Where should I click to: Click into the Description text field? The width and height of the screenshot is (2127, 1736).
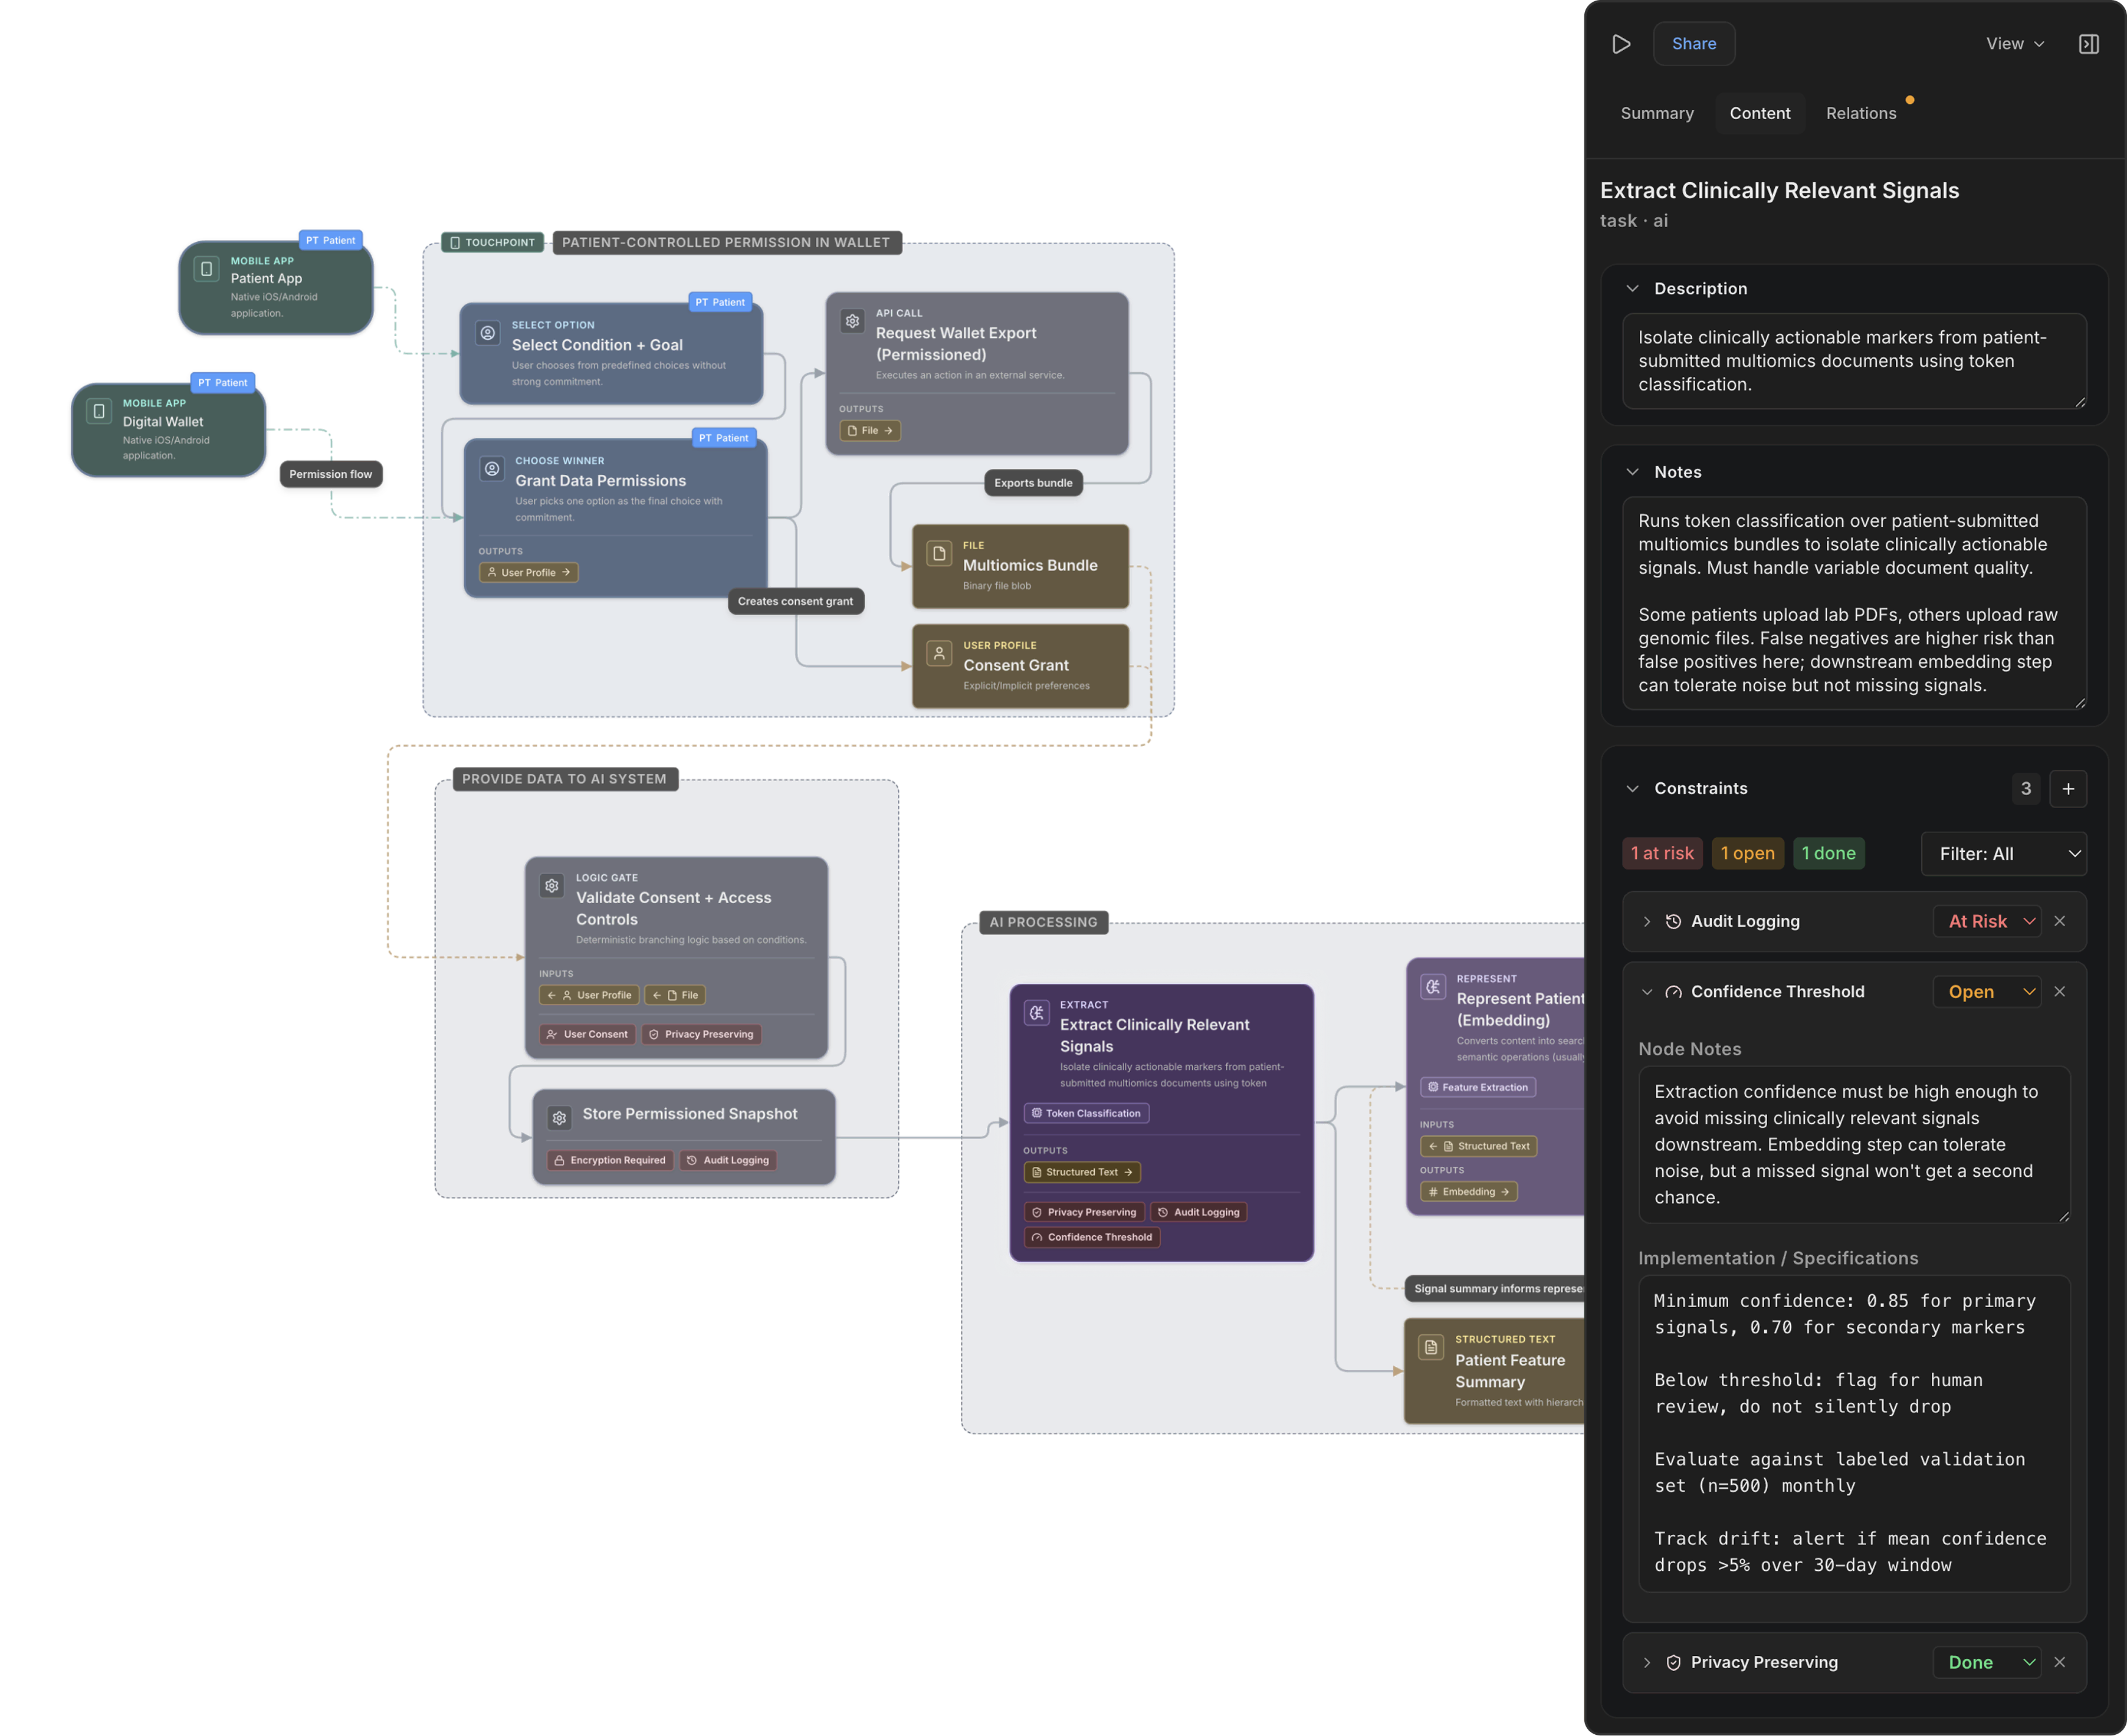(x=1853, y=361)
